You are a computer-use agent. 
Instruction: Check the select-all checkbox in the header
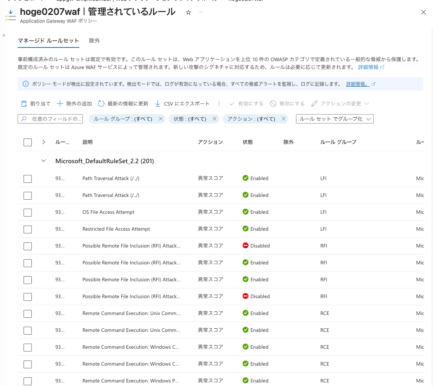[x=27, y=142]
